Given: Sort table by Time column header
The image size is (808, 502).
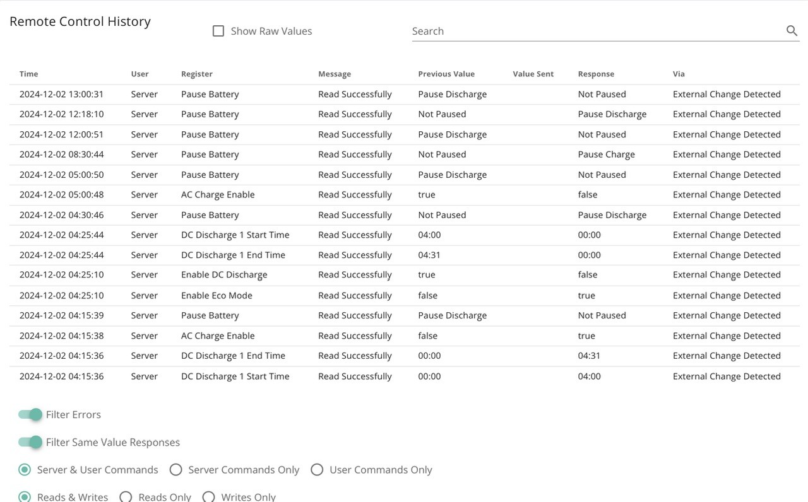Looking at the screenshot, I should [29, 74].
